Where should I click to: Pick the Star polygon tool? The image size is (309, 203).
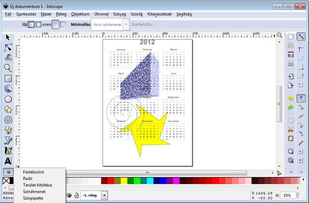[8, 110]
